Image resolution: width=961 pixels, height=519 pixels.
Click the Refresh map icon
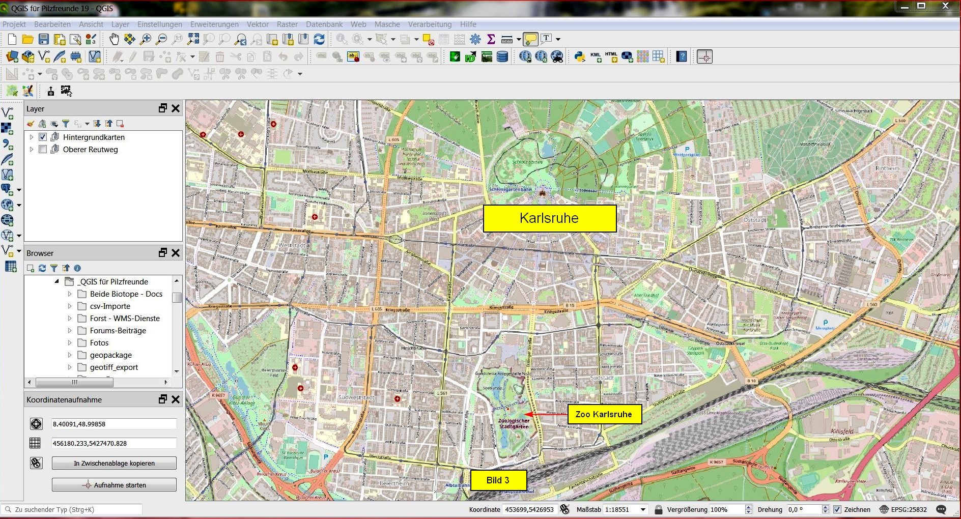[x=319, y=39]
